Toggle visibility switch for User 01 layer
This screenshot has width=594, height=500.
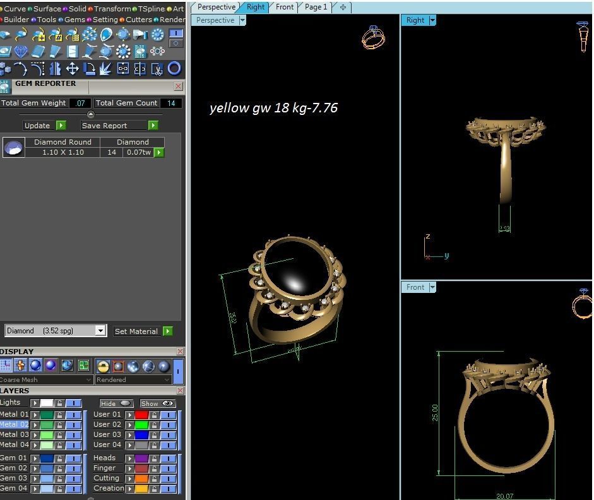pos(168,415)
